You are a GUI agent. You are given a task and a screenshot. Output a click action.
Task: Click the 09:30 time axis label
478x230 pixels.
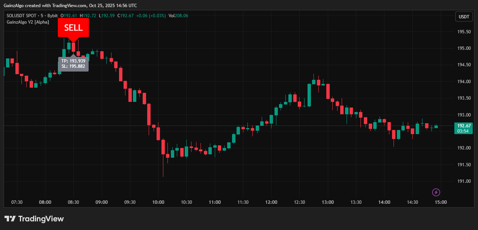click(130, 202)
